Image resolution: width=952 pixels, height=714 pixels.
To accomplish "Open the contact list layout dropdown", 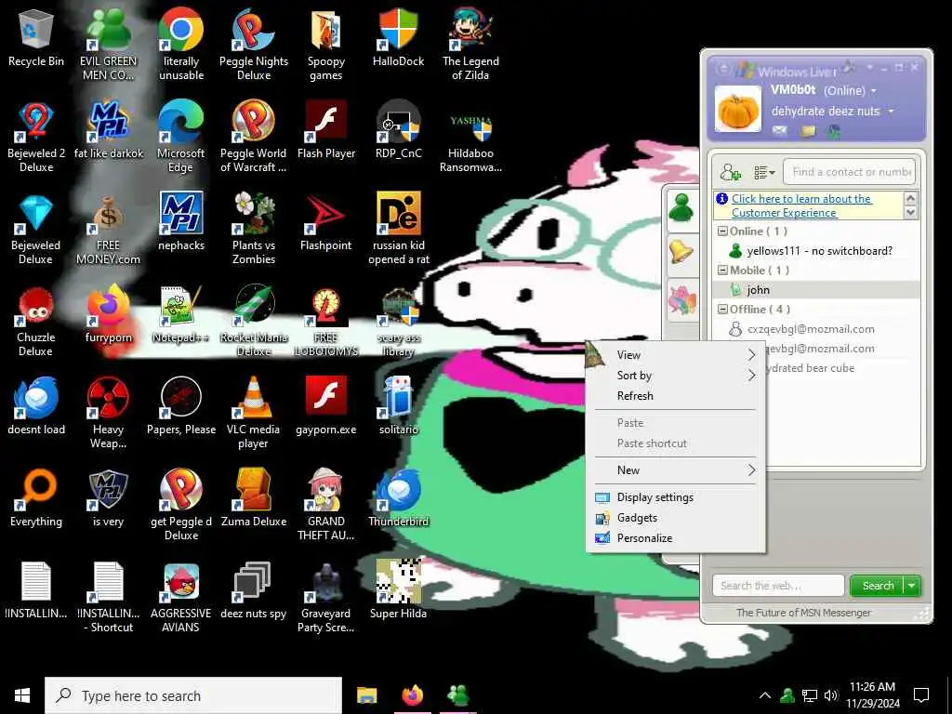I will 764,173.
